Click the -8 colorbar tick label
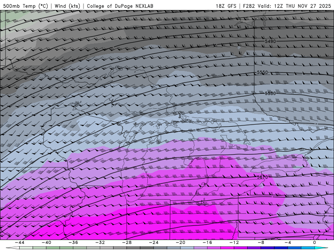 pyautogui.click(x=261, y=242)
